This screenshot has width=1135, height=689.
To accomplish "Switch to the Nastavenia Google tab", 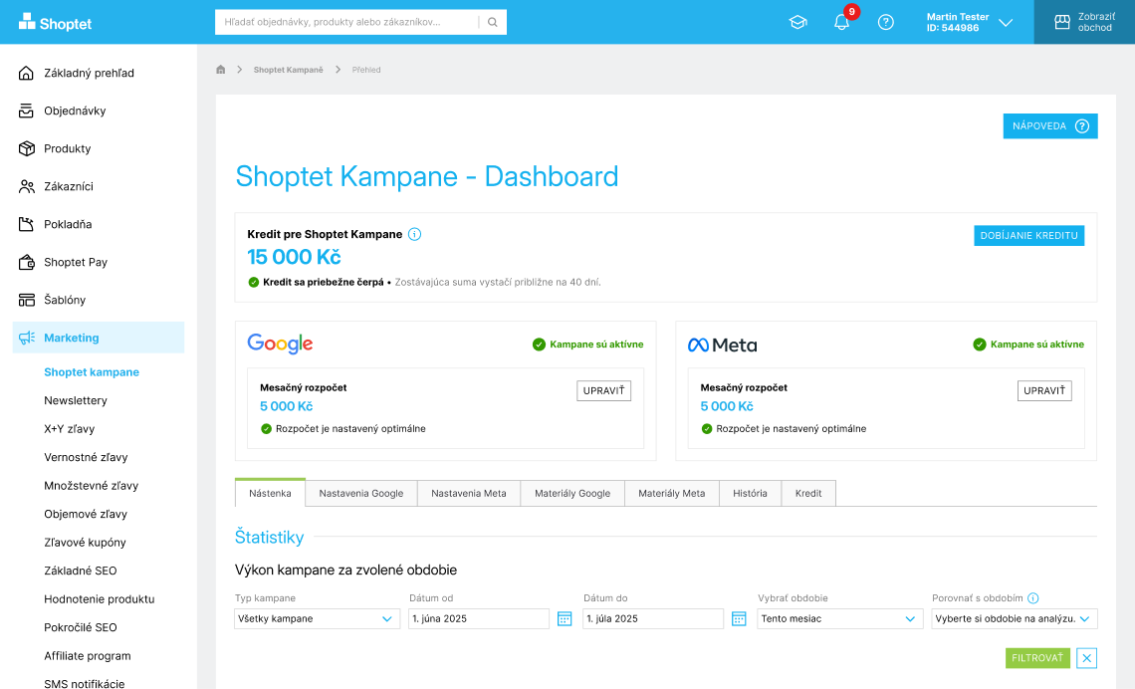I will click(361, 493).
